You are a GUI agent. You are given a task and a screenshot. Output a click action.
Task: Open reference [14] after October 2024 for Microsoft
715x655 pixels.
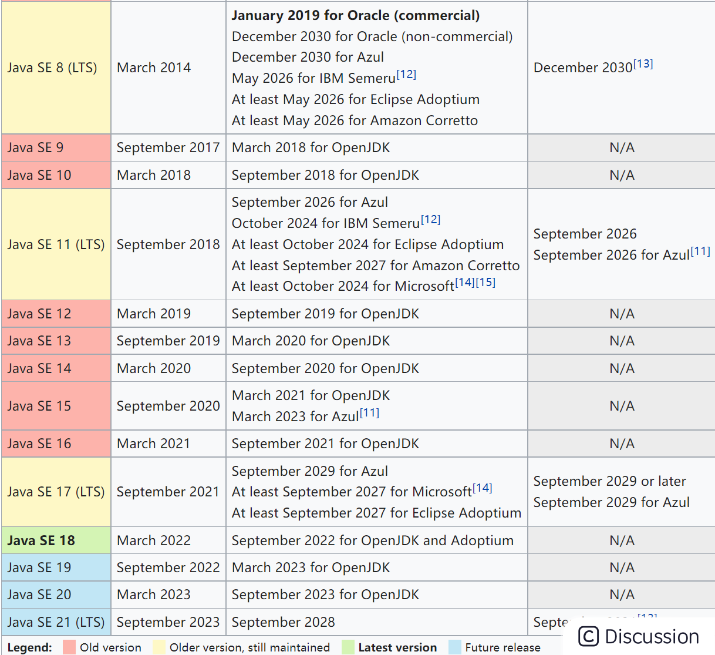[465, 282]
